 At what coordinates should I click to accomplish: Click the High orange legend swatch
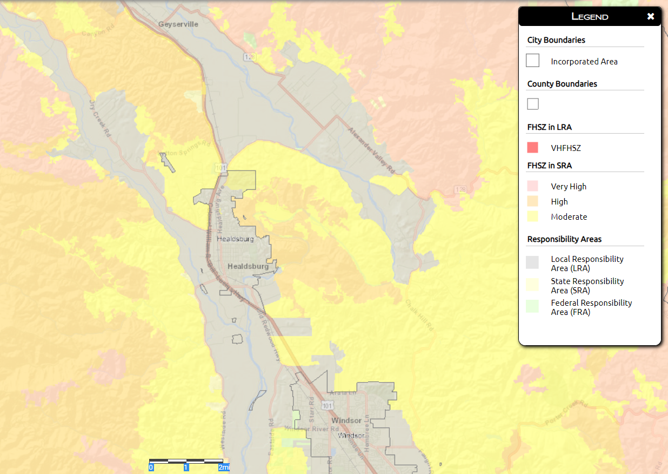point(532,201)
